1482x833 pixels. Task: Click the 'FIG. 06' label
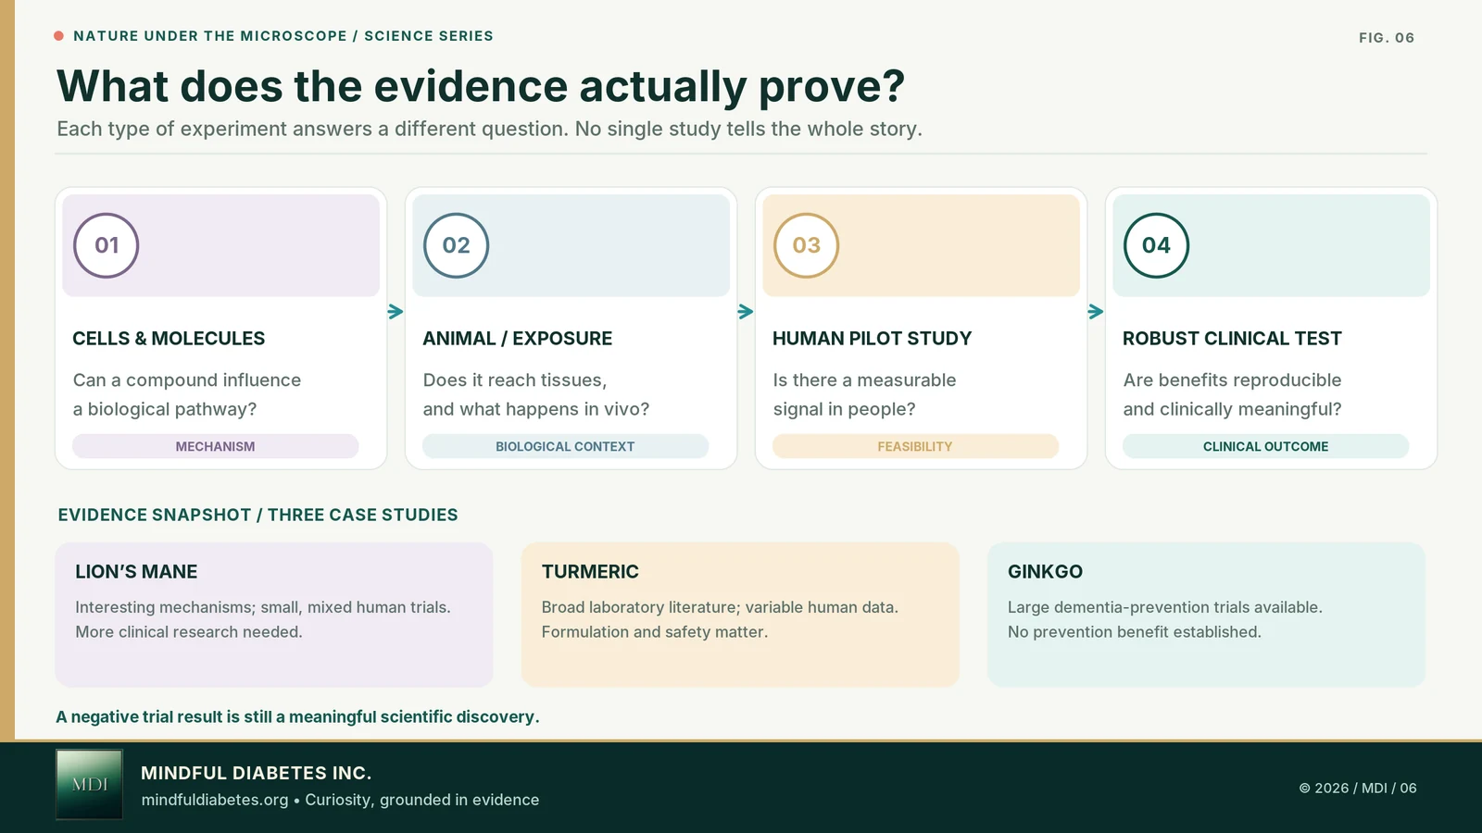[x=1387, y=38]
